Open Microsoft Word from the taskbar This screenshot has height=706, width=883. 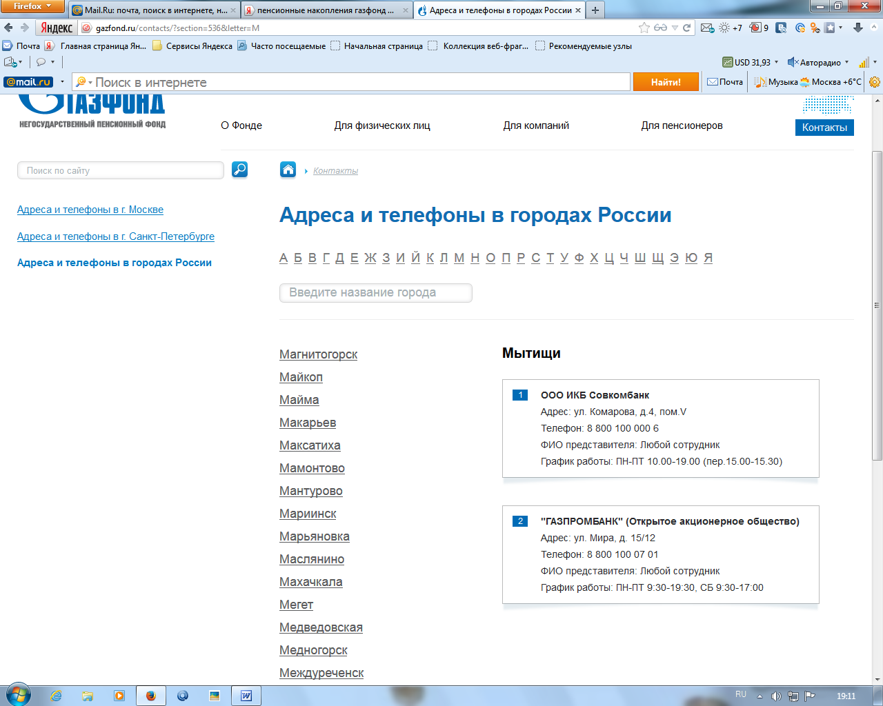pyautogui.click(x=246, y=696)
